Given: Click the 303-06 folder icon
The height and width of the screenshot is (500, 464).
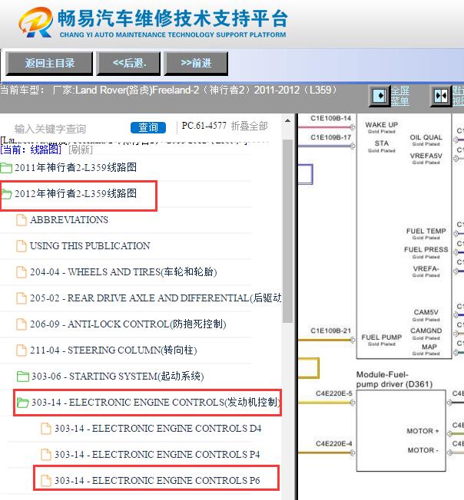Looking at the screenshot, I should [23, 377].
